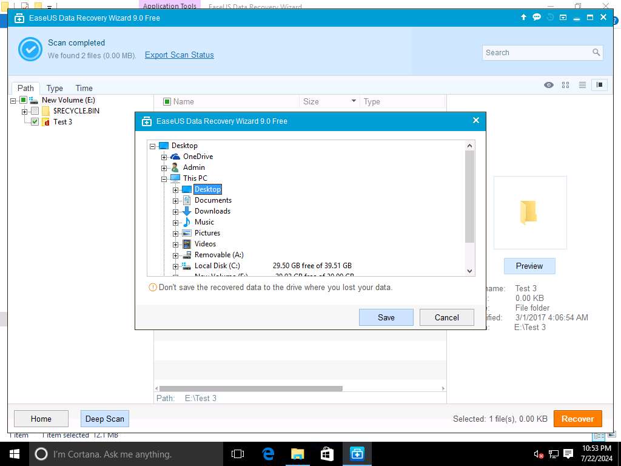Click the Cortana search box
The width and height of the screenshot is (621, 466).
(126, 454)
